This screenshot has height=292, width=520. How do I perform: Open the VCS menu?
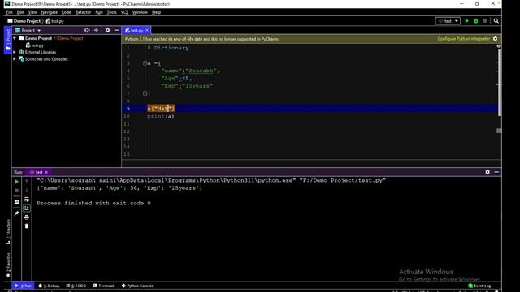pos(124,12)
